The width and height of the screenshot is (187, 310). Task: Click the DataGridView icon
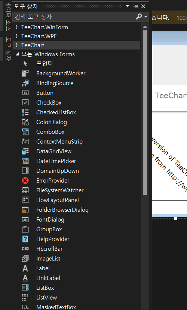[x=25, y=151]
